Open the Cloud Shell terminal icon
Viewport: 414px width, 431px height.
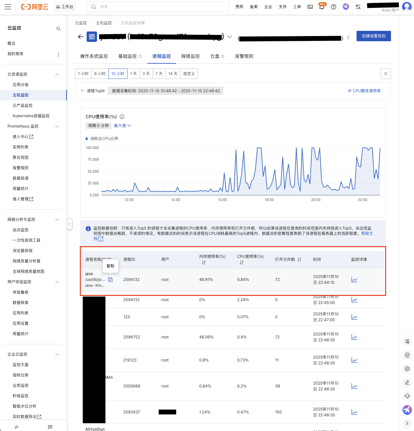[x=310, y=7]
